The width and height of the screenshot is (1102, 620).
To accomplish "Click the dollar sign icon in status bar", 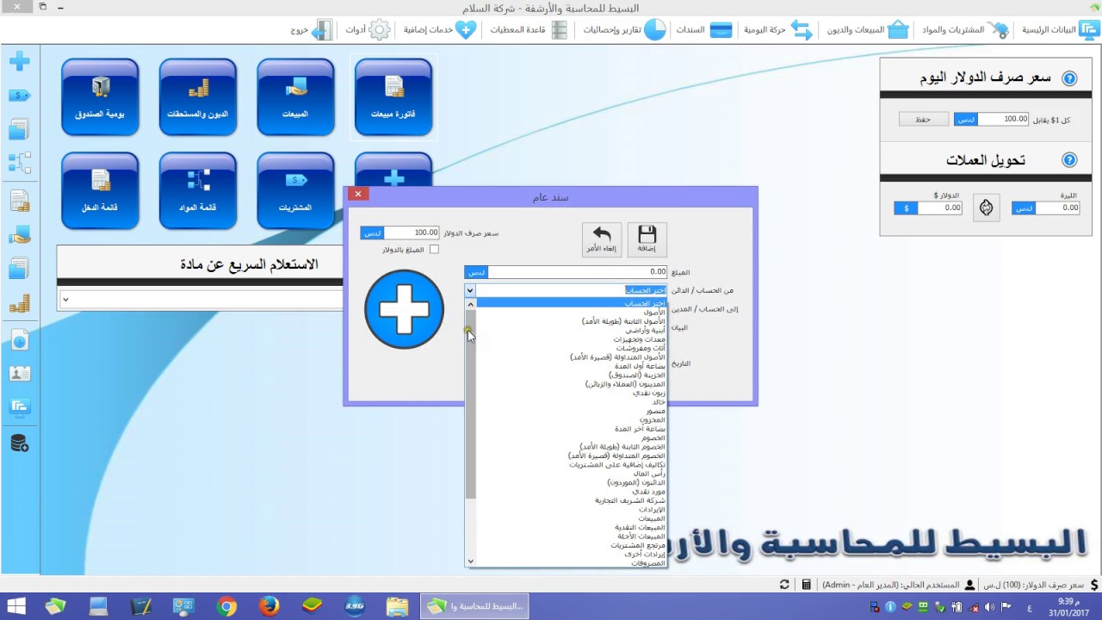I will click(1093, 585).
